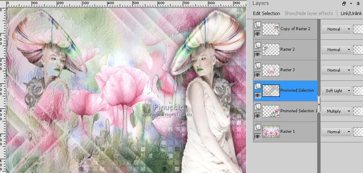The height and width of the screenshot is (173, 363).
Task: Click the Raster 1 transparency swatch
Action: tap(358, 132)
